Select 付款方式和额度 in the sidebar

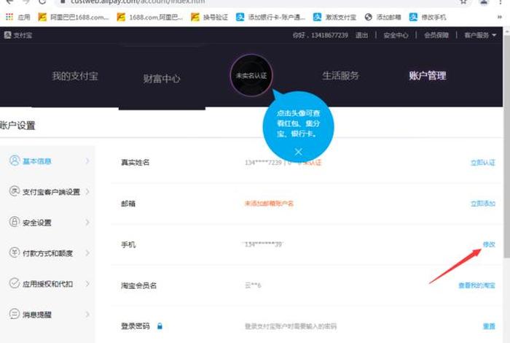pos(47,253)
